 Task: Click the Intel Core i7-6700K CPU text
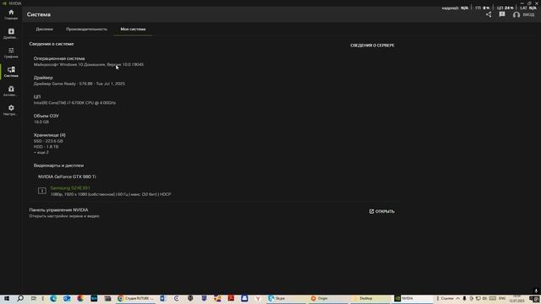click(x=74, y=103)
